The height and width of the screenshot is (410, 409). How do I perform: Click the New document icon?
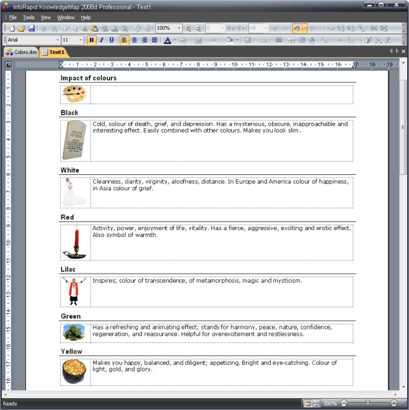click(12, 29)
